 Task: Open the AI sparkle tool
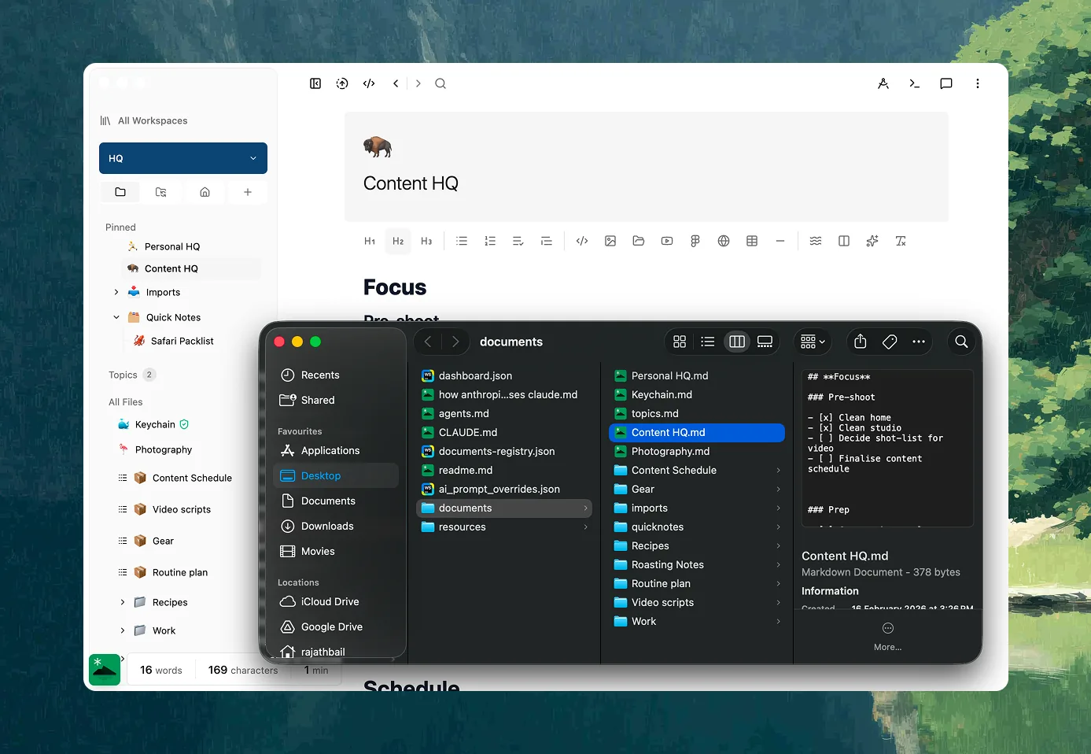coord(872,241)
